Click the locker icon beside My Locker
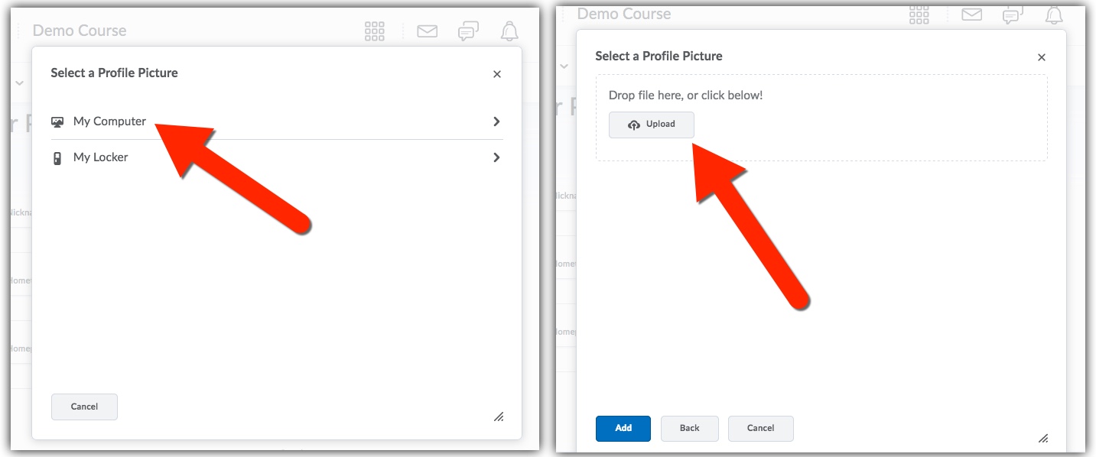1096x457 pixels. coord(57,158)
